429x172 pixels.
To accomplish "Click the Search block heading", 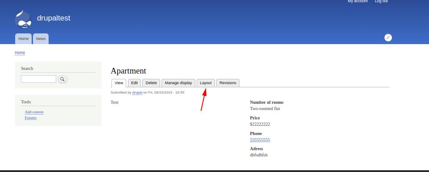I will coord(27,68).
